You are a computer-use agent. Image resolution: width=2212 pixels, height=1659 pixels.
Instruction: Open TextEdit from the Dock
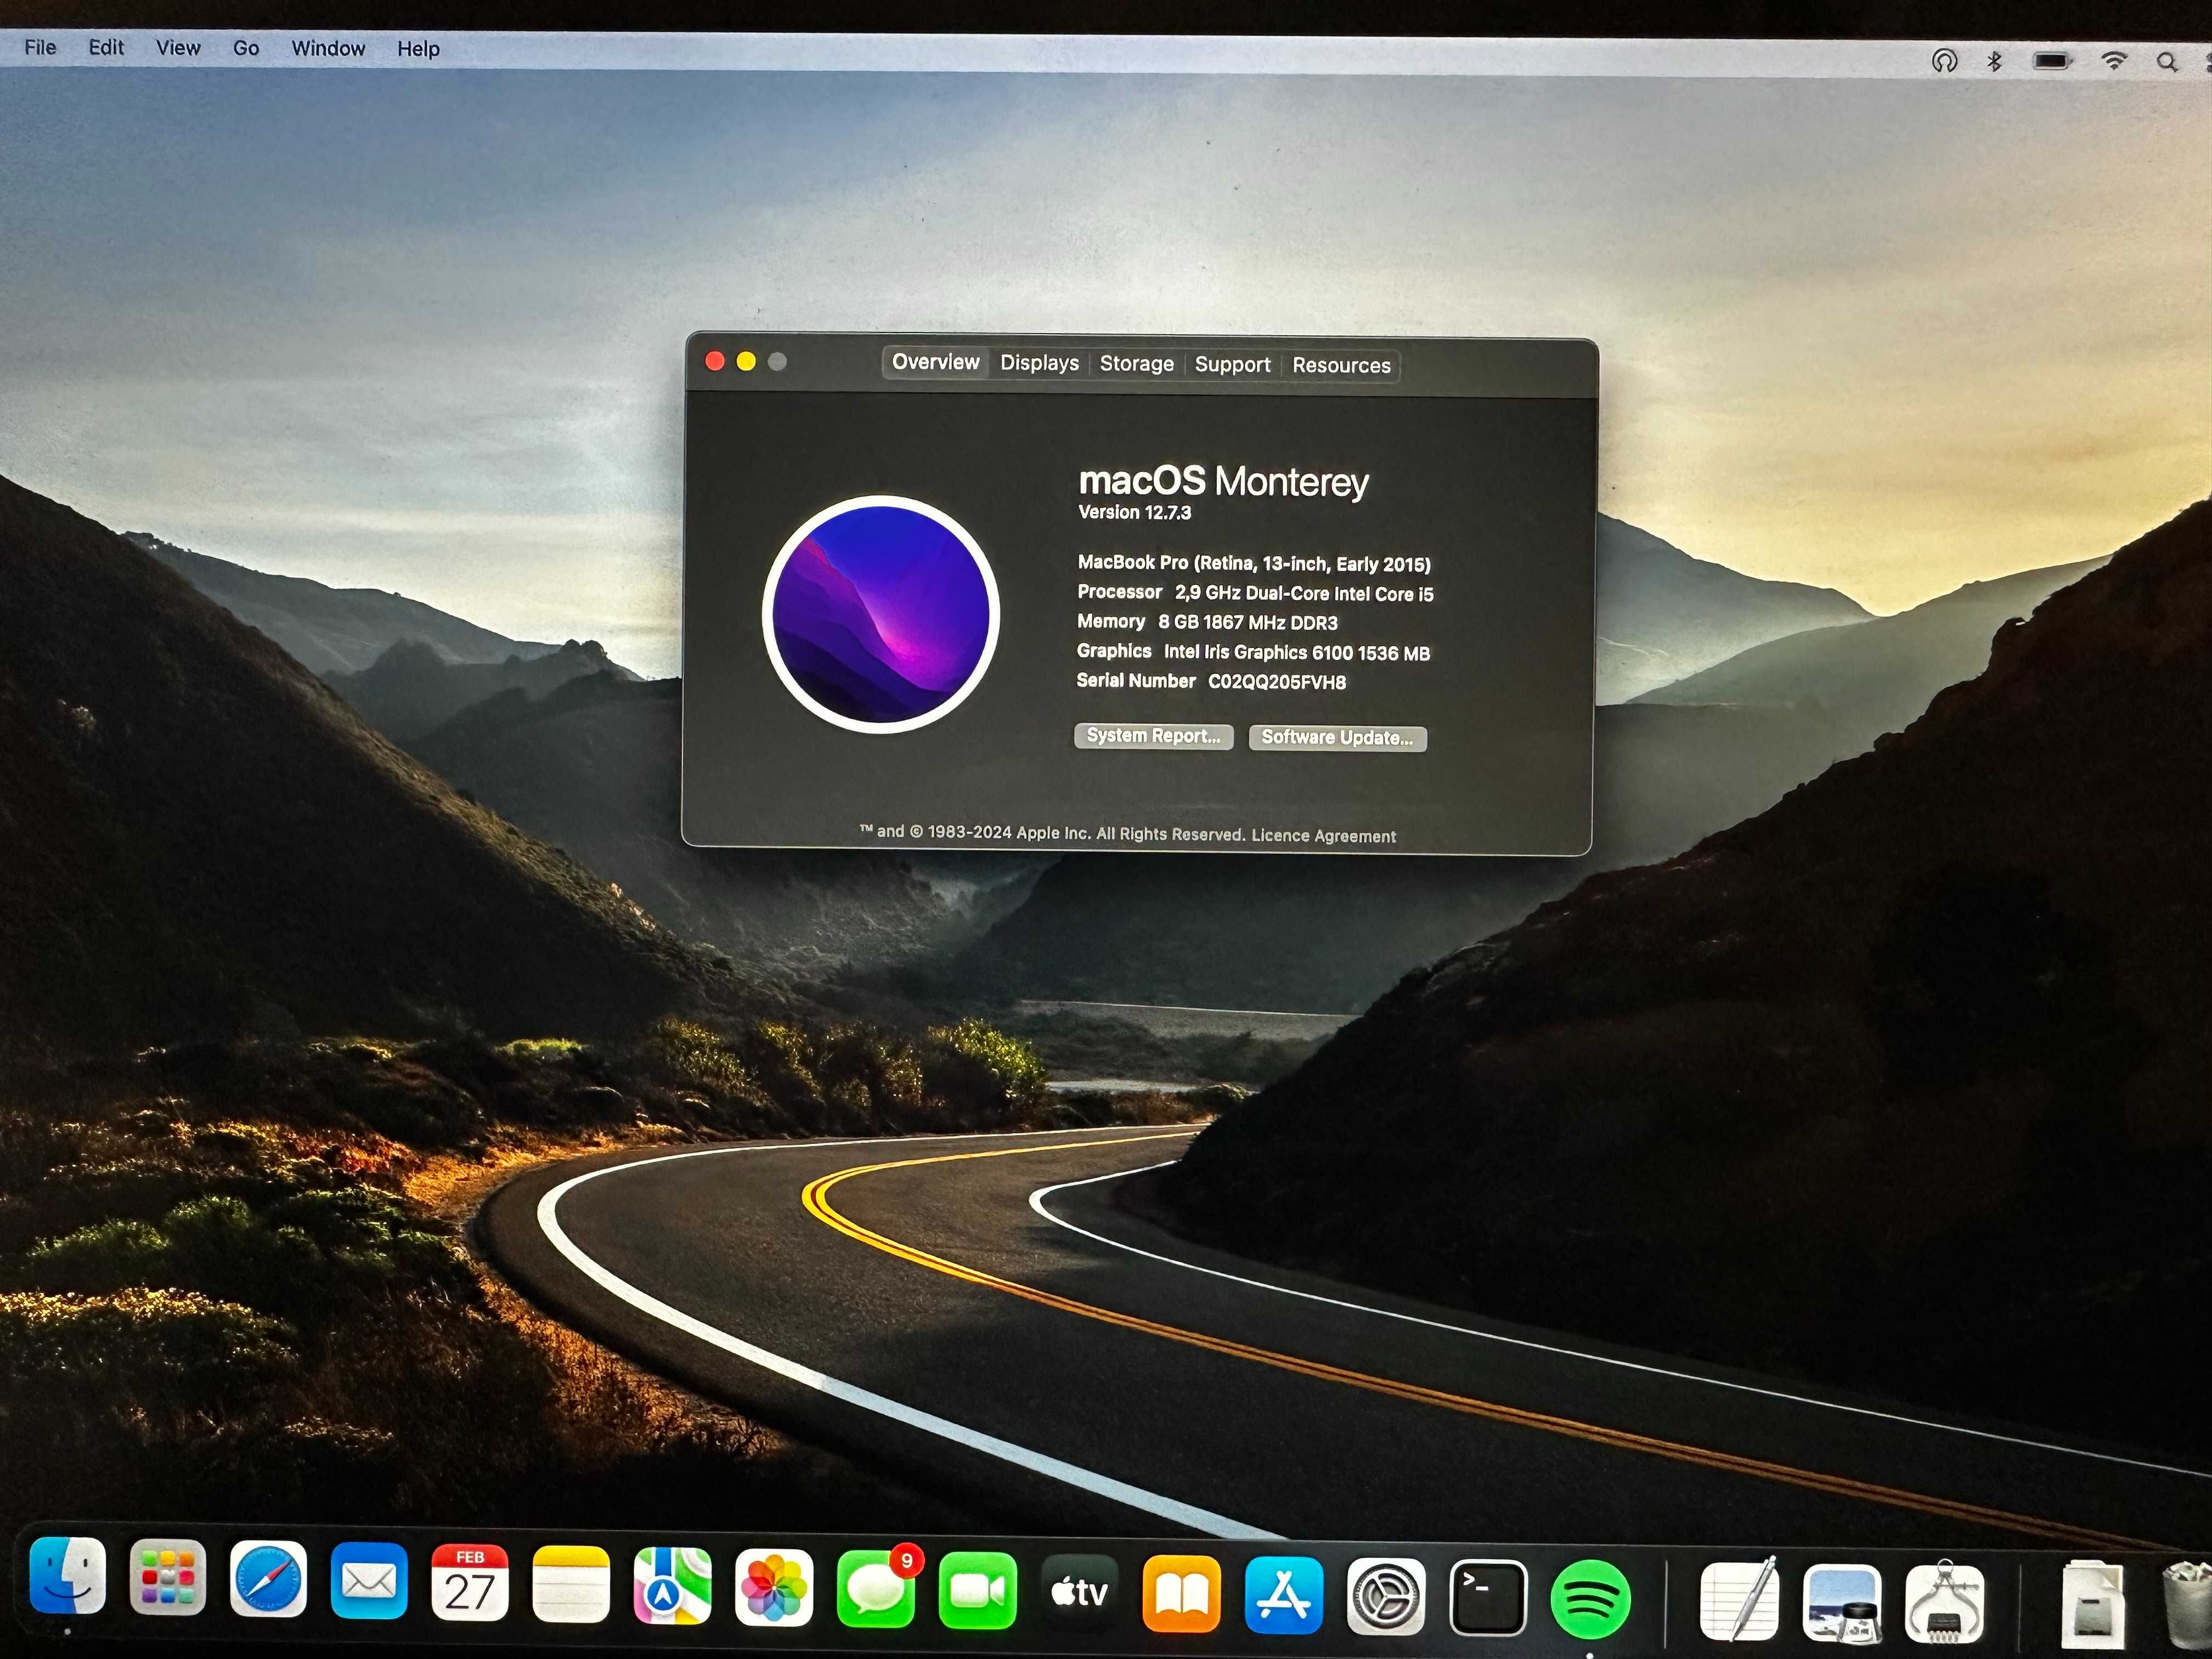[x=1739, y=1600]
